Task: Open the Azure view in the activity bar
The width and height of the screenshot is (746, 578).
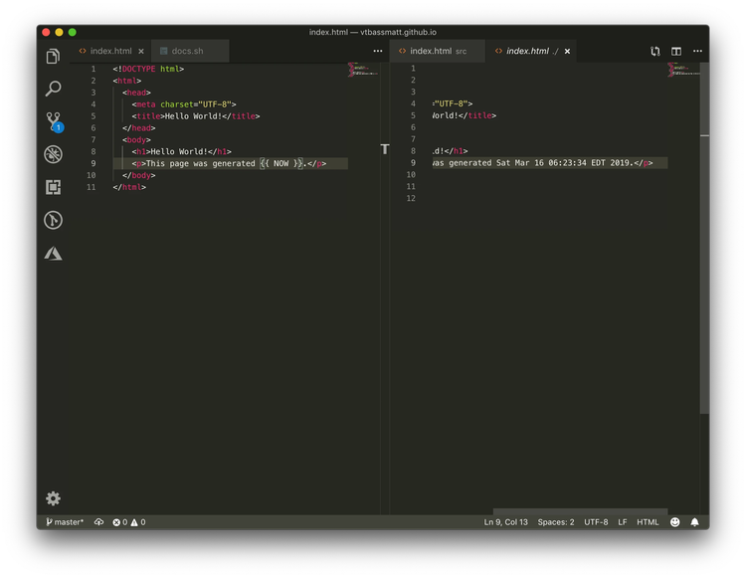Action: [54, 254]
